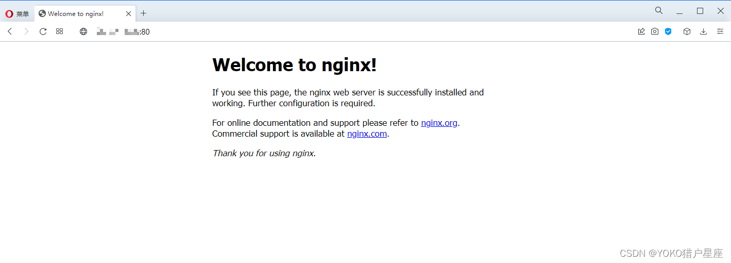Open the Easy Setup sliders icon

[720, 31]
